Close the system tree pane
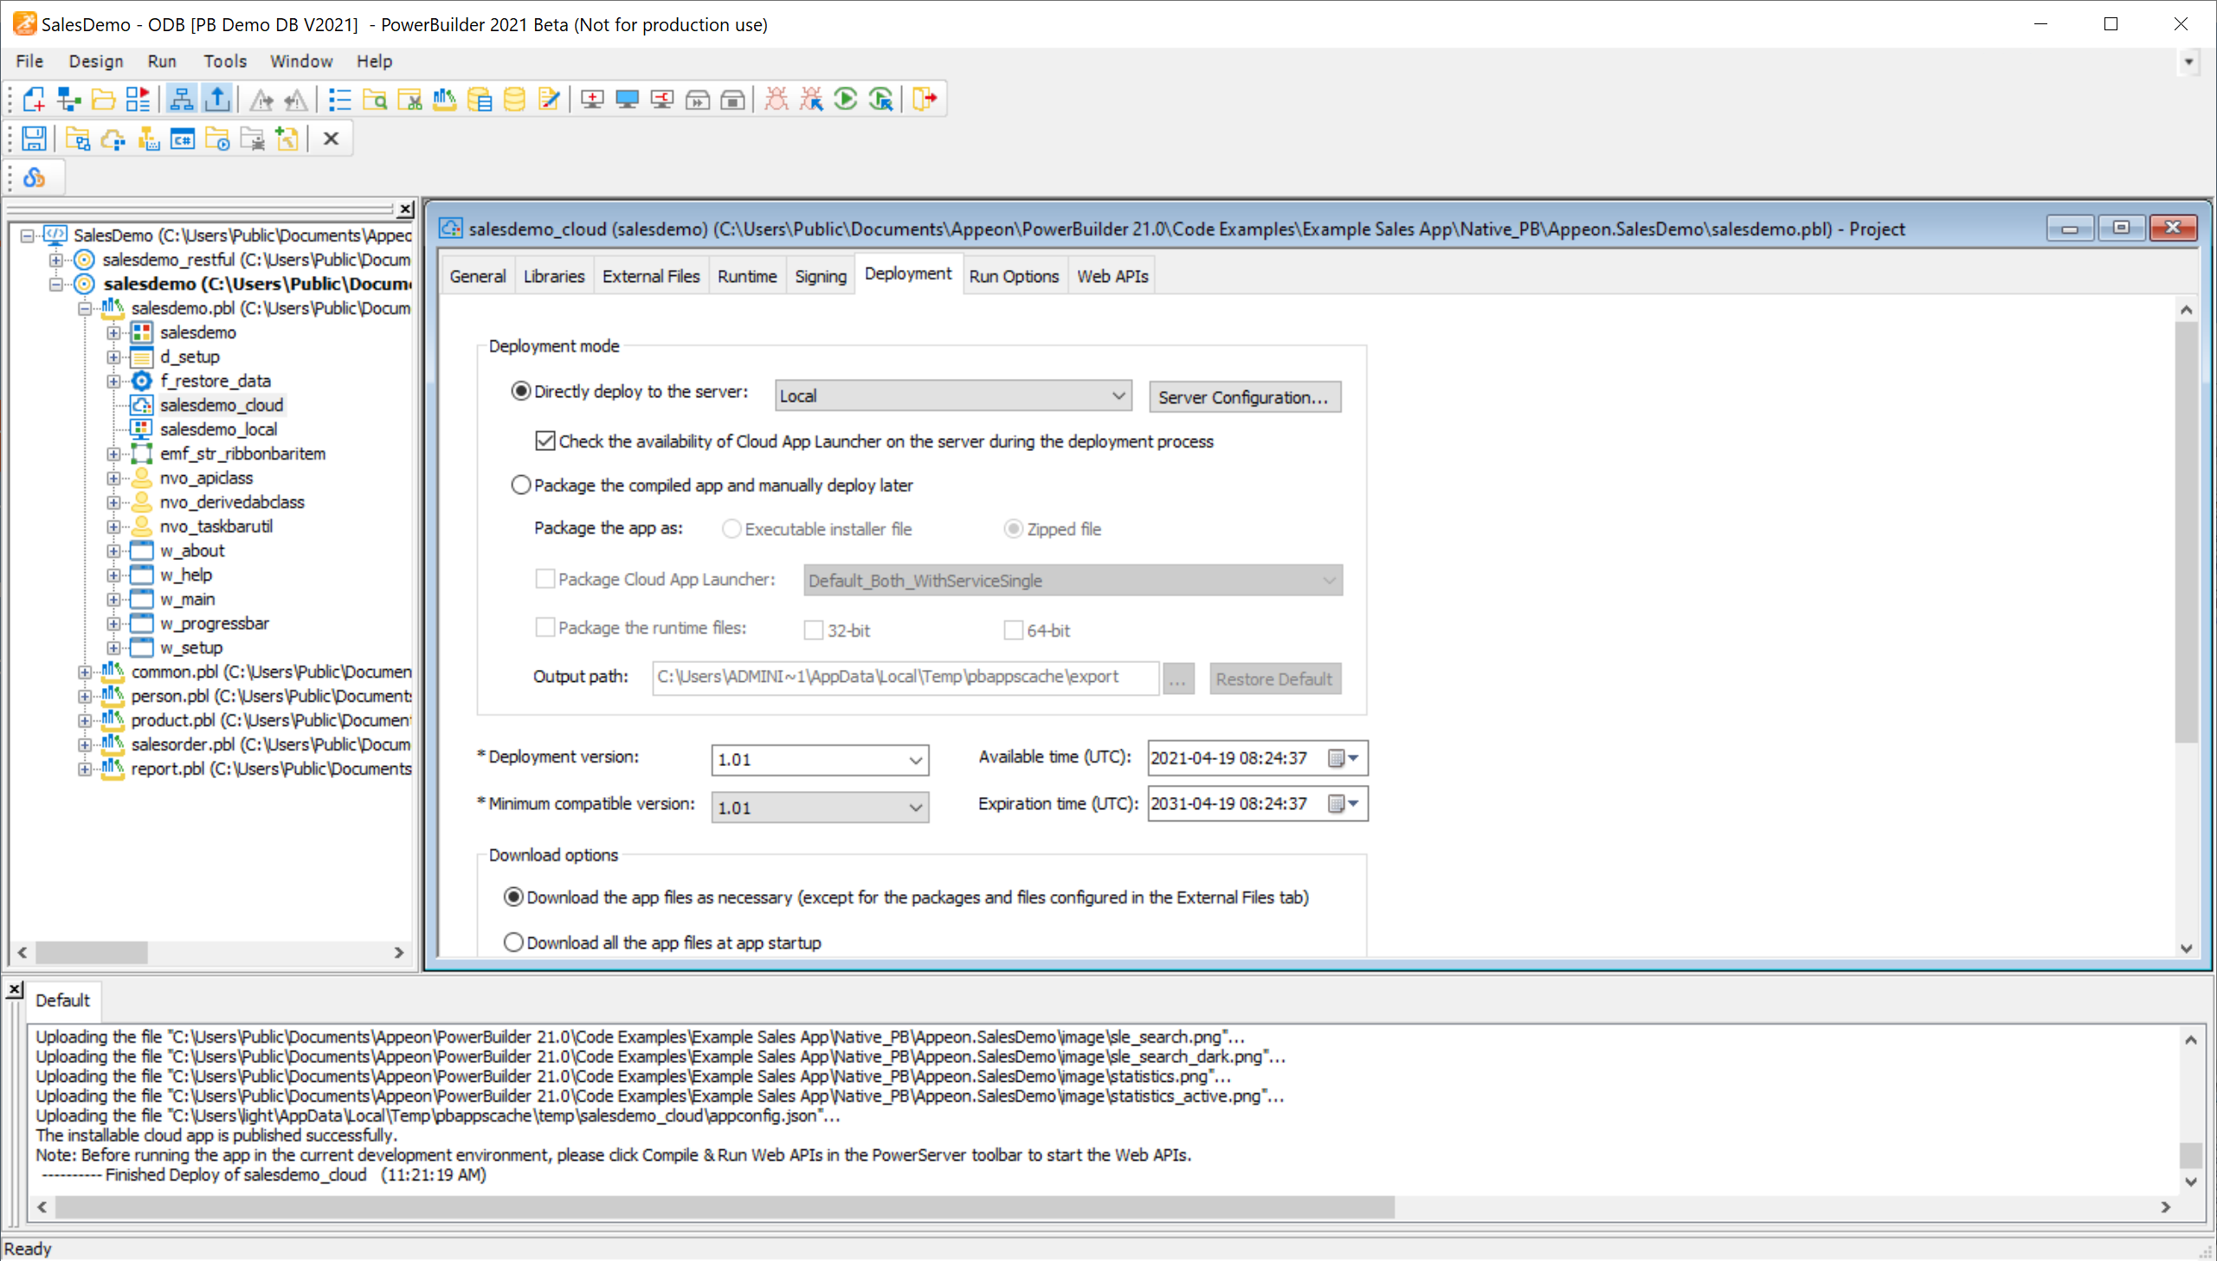 405,209
